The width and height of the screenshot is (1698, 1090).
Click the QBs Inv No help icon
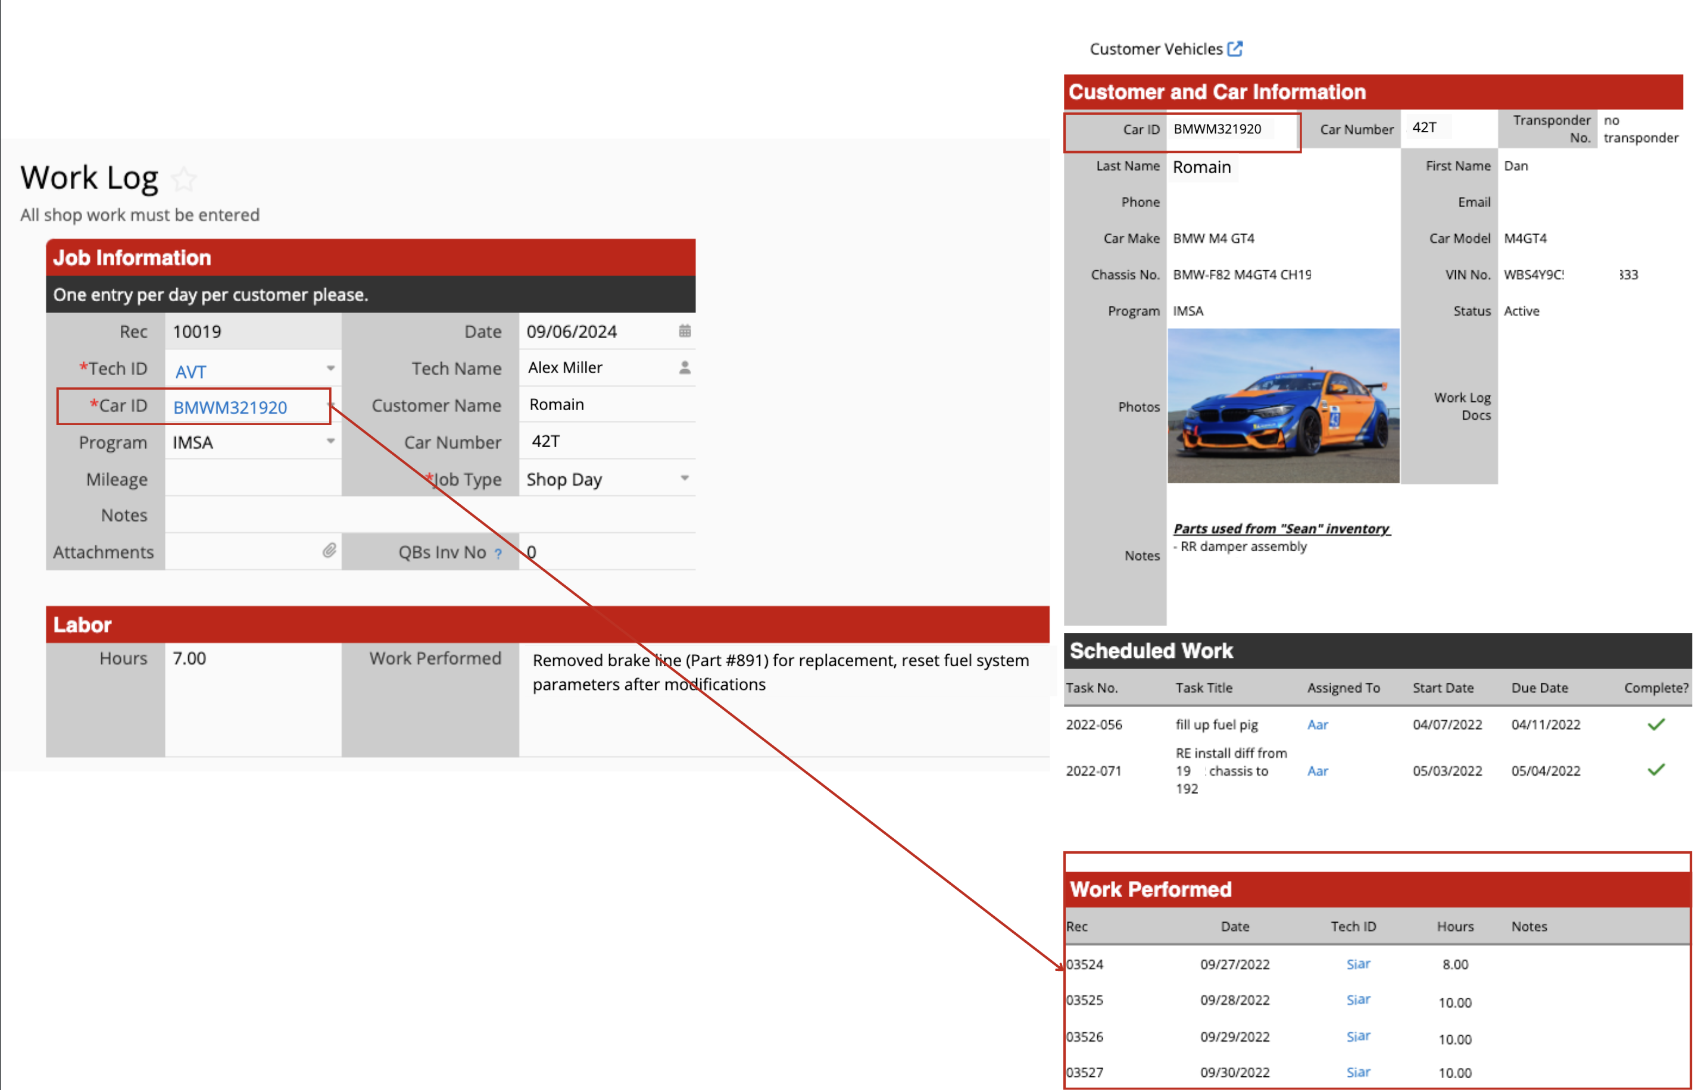[498, 554]
